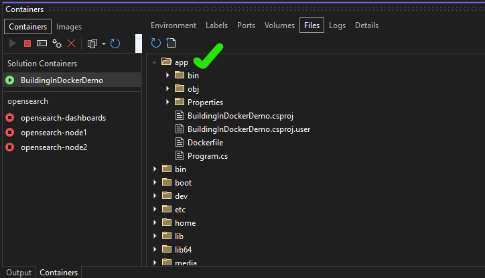Image resolution: width=485 pixels, height=278 pixels.
Task: Click the prune containers icon
Action: pos(92,44)
